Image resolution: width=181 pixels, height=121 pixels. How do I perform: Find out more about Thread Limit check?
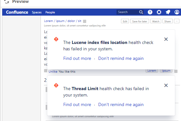click(77, 104)
